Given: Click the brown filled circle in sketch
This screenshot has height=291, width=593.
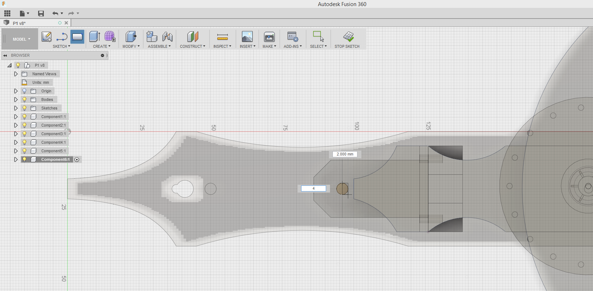Looking at the screenshot, I should coord(342,189).
